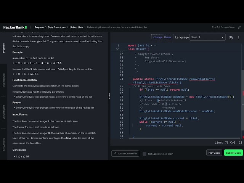Image resolution: width=244 pixels, height=183 pixels.
Task: Click the exit full screen collapse icon
Action: (239, 27)
